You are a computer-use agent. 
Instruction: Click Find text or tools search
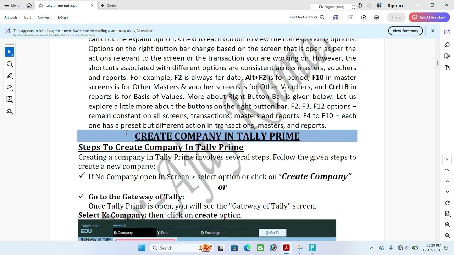coord(307,17)
